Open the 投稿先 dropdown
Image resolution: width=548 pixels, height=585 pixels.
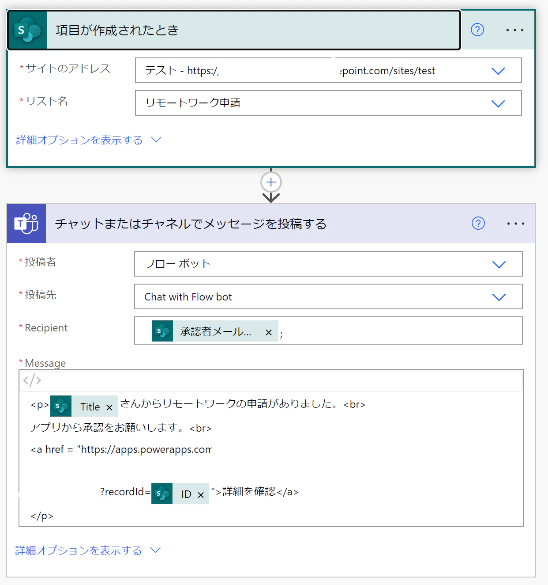coord(328,296)
